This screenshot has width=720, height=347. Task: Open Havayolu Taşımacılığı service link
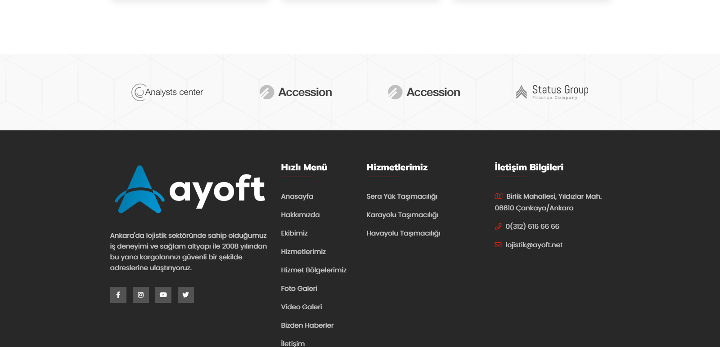tap(403, 233)
